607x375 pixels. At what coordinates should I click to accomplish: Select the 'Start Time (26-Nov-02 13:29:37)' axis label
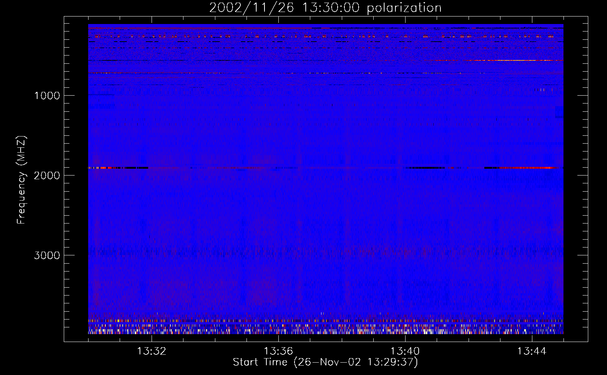coord(325,362)
